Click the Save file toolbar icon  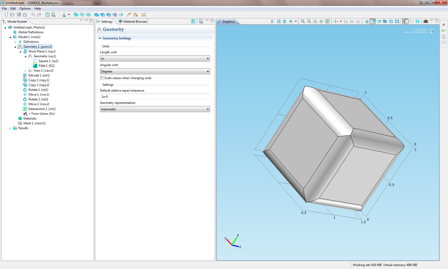(x=19, y=15)
